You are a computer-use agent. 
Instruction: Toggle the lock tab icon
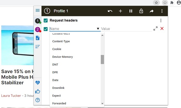(x=141, y=11)
